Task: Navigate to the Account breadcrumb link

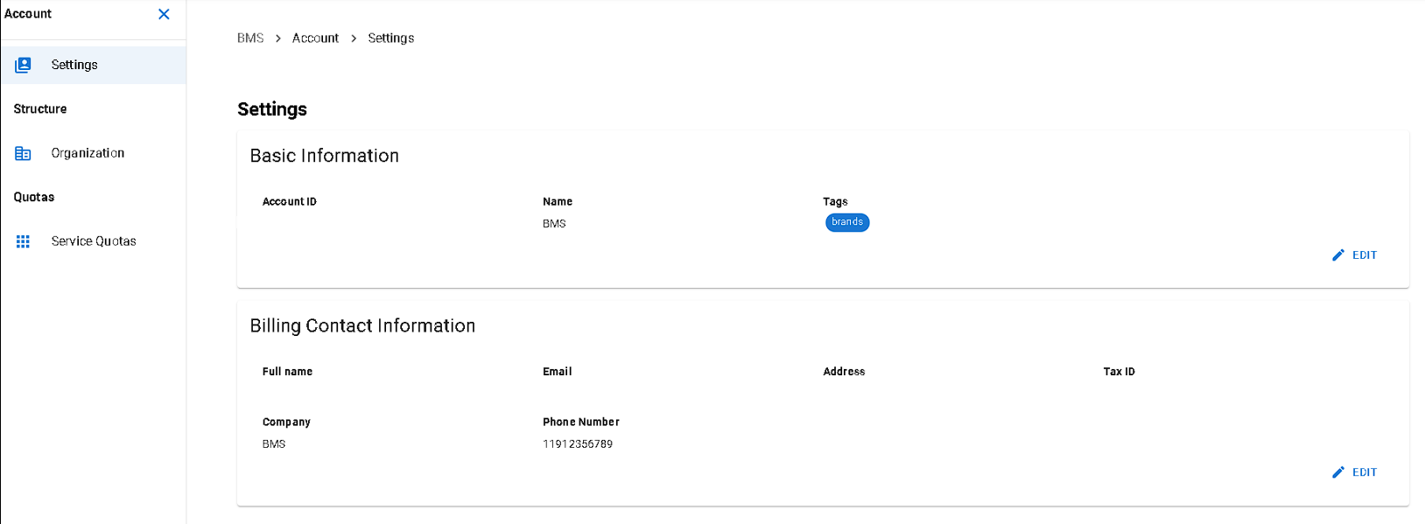Action: [x=315, y=38]
